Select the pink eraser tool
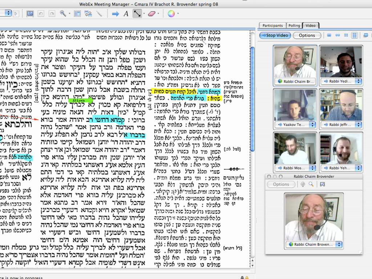 [x=151, y=14]
